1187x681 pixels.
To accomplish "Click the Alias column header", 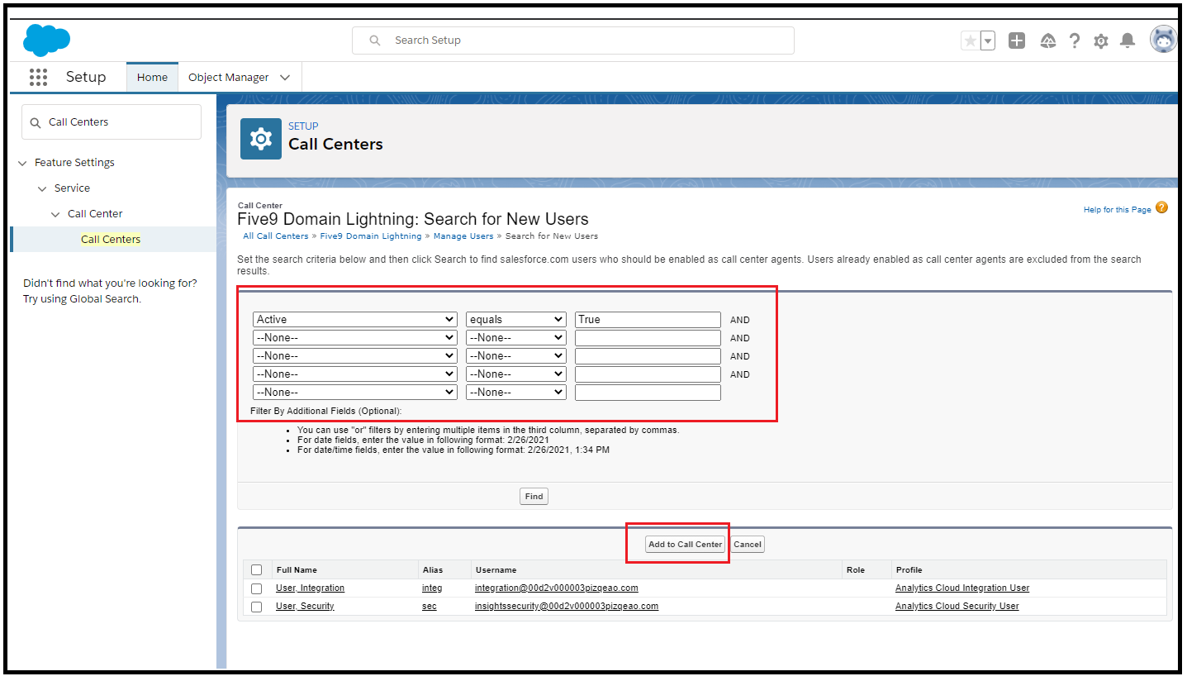I will click(x=433, y=570).
